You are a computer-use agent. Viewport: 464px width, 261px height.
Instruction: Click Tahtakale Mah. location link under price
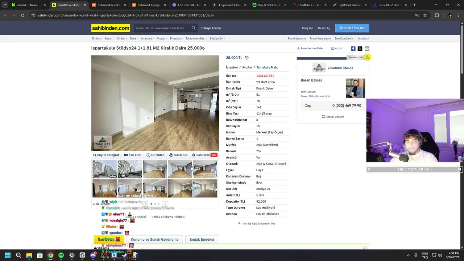tap(267, 67)
